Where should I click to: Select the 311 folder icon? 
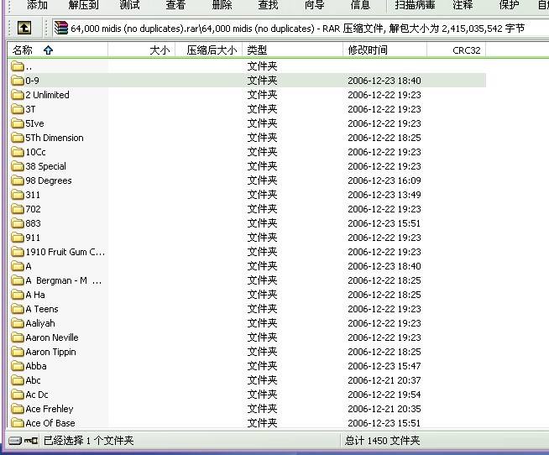[x=17, y=195]
